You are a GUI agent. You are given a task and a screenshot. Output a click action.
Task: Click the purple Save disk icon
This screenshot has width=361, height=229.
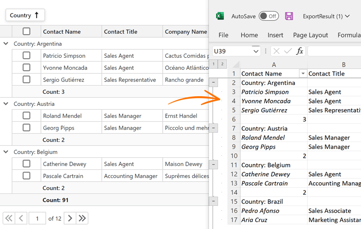(289, 16)
